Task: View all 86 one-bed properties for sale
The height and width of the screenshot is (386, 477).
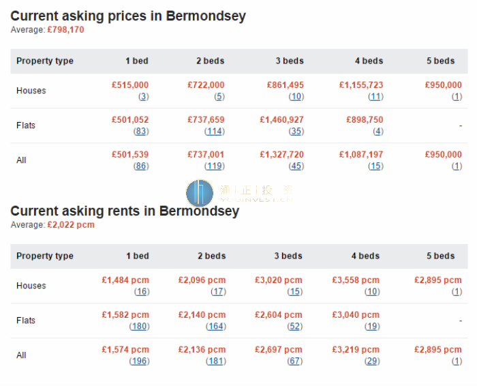Action: pyautogui.click(x=141, y=166)
